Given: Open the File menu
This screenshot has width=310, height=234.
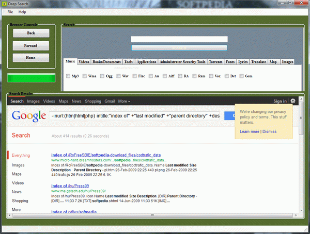Looking at the screenshot, I should click(10, 12).
